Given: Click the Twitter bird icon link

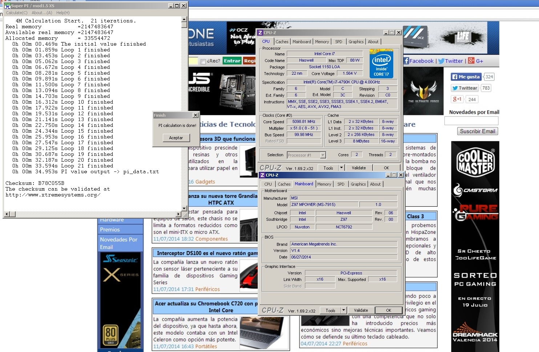Looking at the screenshot, I should pyautogui.click(x=441, y=61).
